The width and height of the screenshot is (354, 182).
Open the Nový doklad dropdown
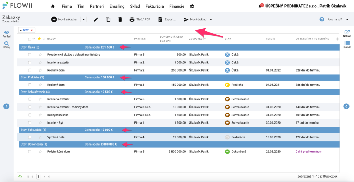[x=197, y=20]
